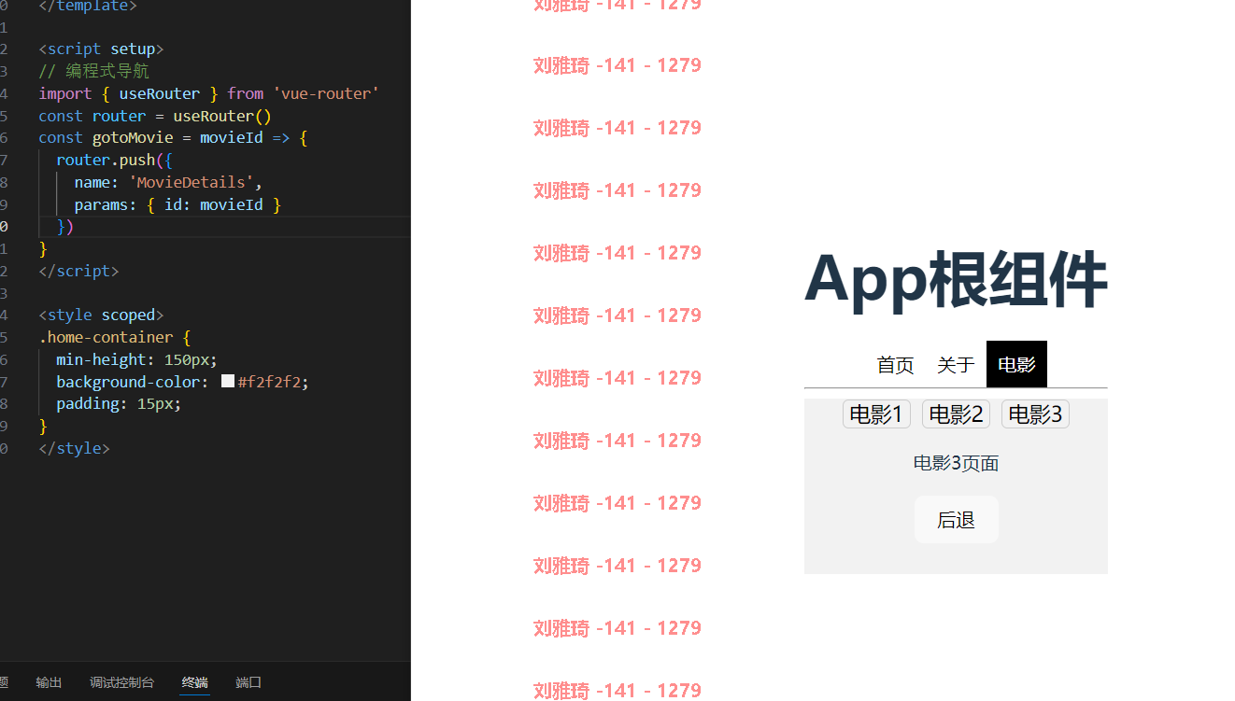Viewport: 1235px width, 701px height.
Task: Click the closing </script> tag
Action: 78,271
